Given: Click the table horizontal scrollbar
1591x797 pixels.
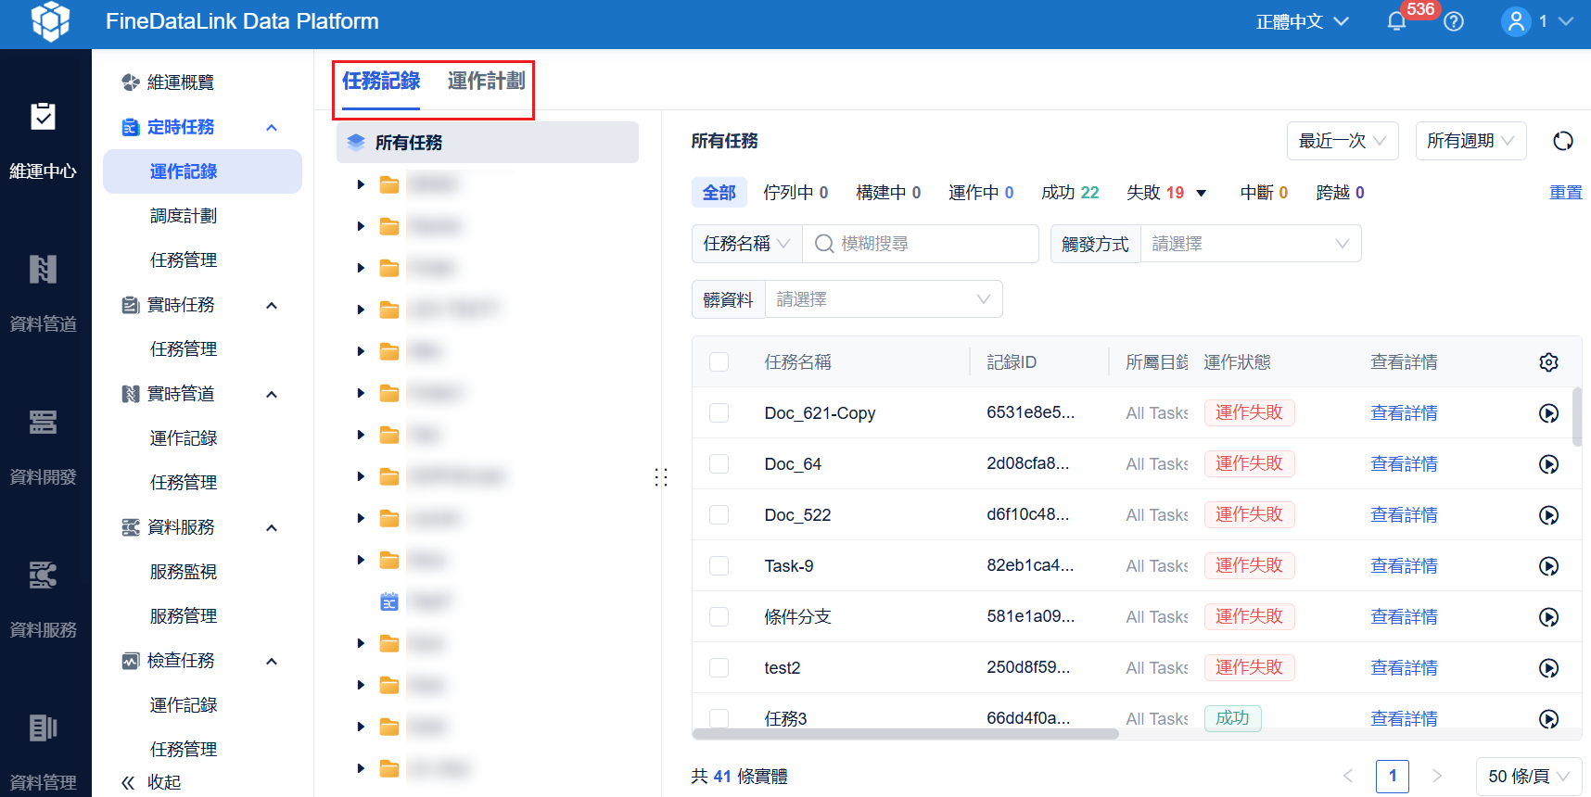Looking at the screenshot, I should [x=905, y=734].
